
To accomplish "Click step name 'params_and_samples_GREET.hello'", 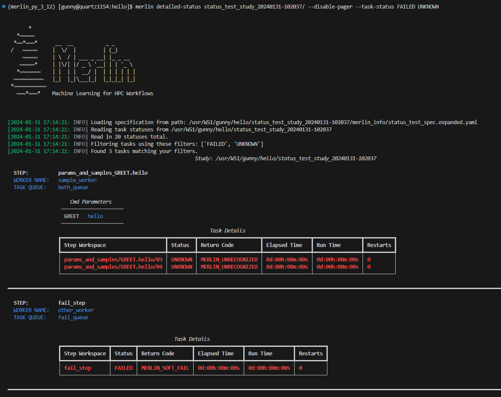I will point(103,173).
